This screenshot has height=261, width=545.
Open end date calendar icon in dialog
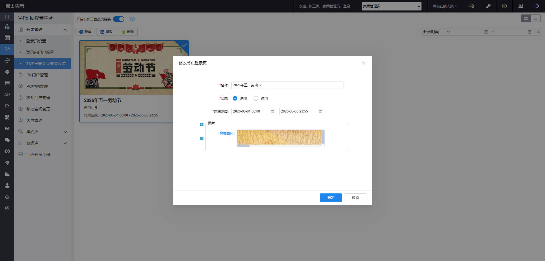click(320, 111)
